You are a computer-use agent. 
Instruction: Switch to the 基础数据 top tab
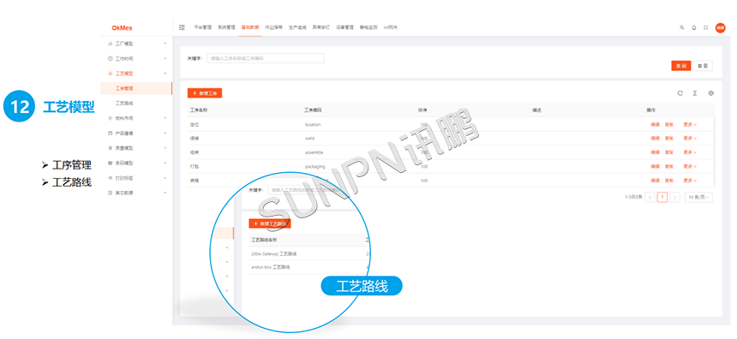[250, 27]
